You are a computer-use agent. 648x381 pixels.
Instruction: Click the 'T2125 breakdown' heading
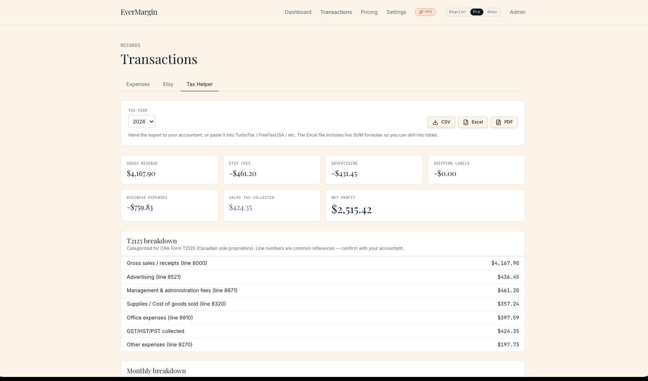(x=152, y=241)
